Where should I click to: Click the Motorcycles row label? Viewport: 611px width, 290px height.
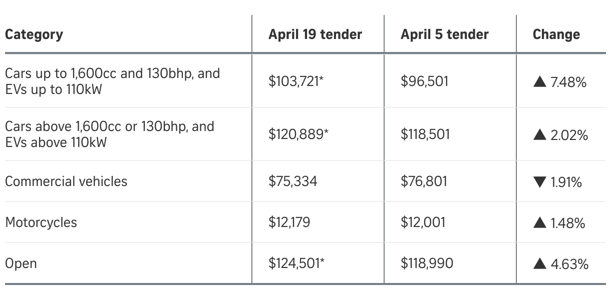tap(41, 222)
